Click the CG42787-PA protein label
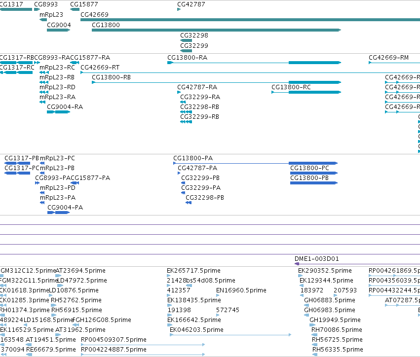 coord(197,168)
